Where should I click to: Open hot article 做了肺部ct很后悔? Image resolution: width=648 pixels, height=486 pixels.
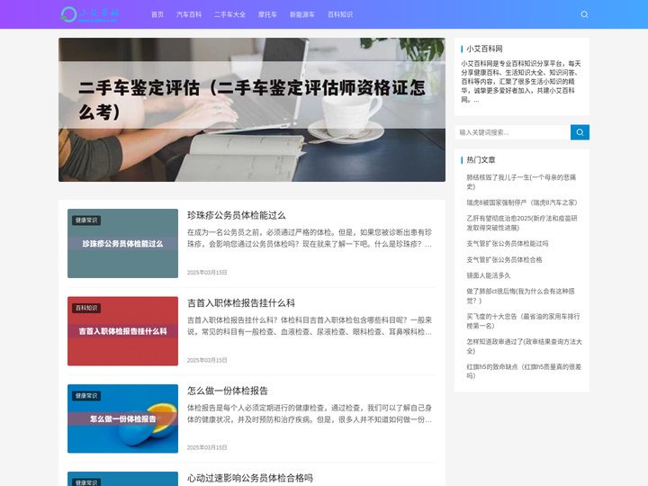[x=521, y=296]
